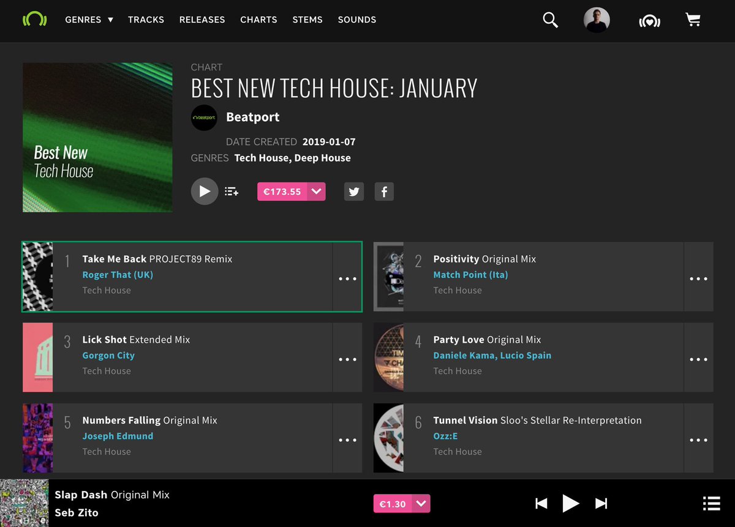This screenshot has width=735, height=527.
Task: Open Slap Dash title in player
Action: [x=112, y=495]
